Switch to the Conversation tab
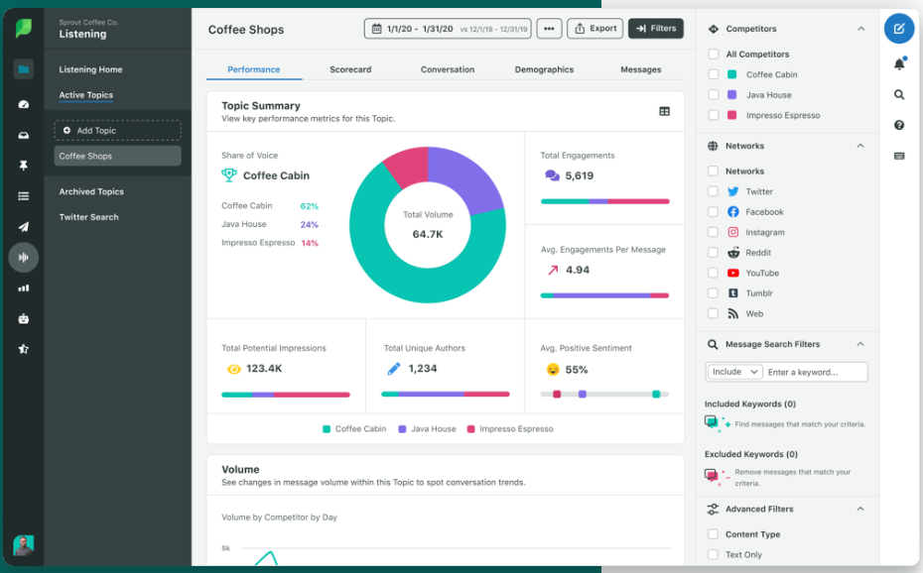 pos(448,69)
